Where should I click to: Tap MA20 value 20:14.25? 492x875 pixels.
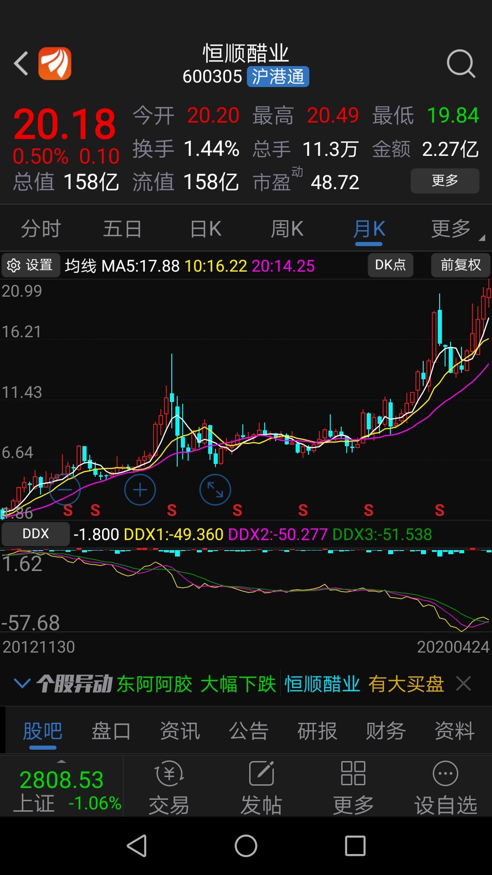coord(283,266)
